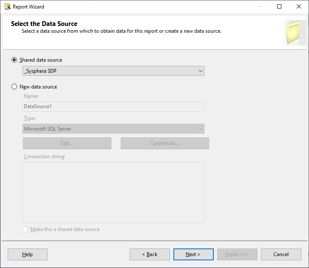Image resolution: width=309 pixels, height=268 pixels.
Task: Proceed with the Next > button
Action: (x=193, y=254)
